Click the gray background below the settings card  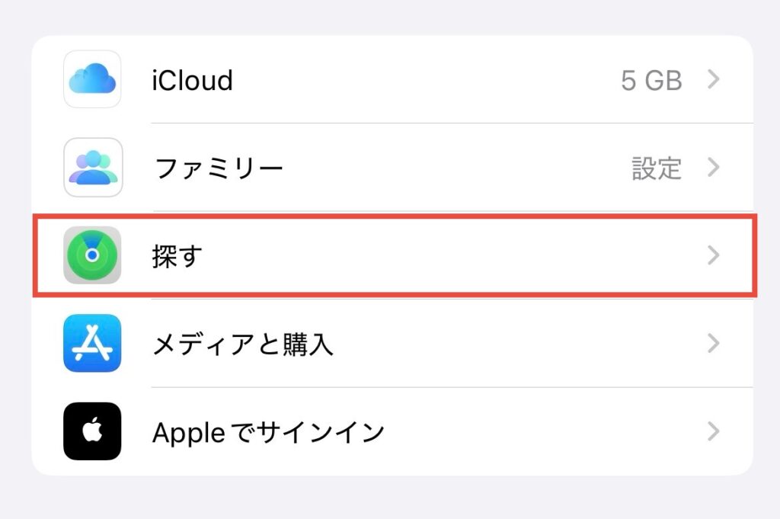pos(390,498)
